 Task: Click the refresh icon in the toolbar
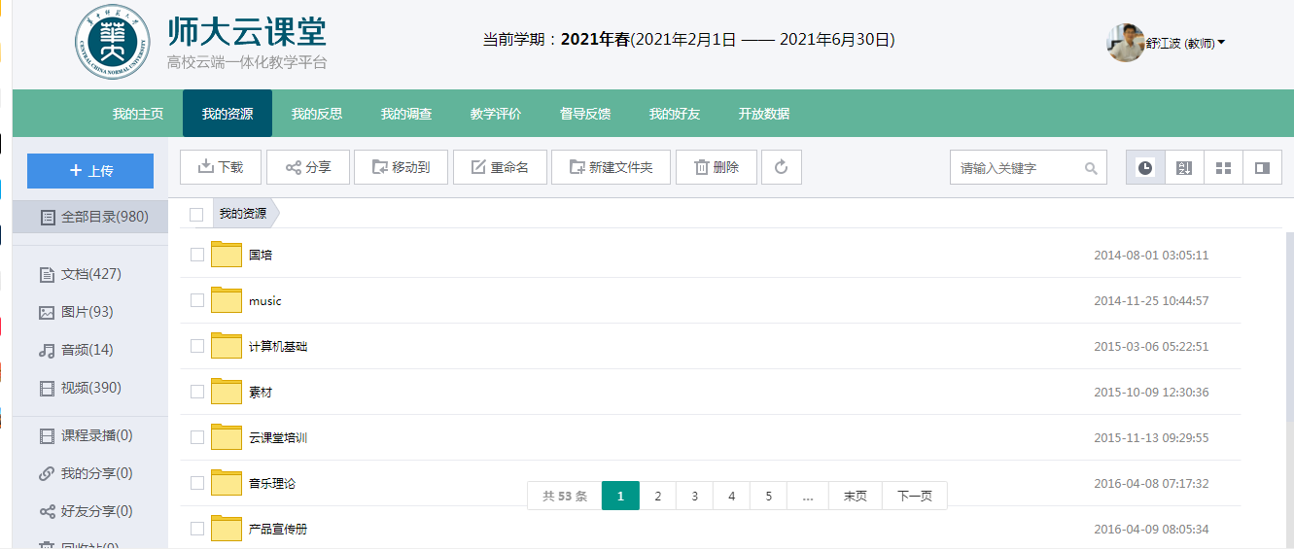pos(781,167)
